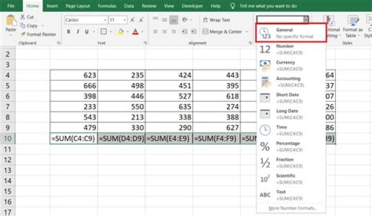Align text left
This screenshot has height=216, width=372.
156,31
